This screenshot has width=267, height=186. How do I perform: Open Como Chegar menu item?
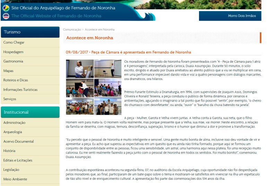click(x=13, y=42)
